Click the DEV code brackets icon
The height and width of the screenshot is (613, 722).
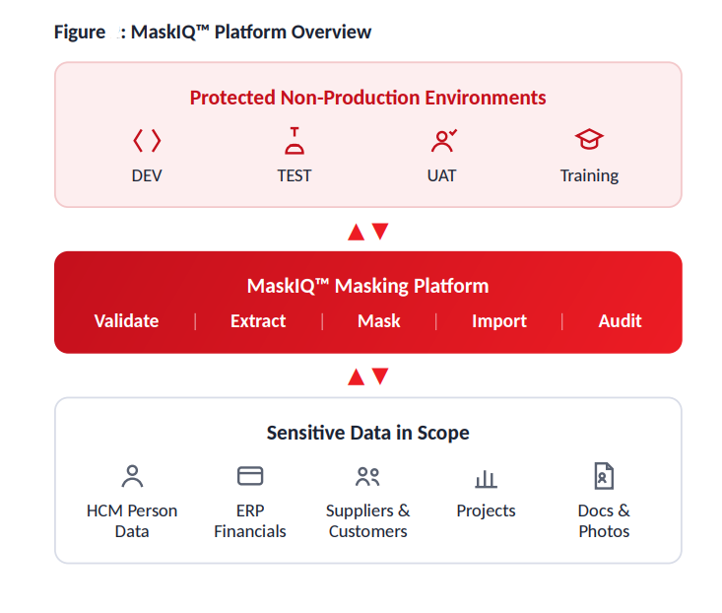[147, 141]
